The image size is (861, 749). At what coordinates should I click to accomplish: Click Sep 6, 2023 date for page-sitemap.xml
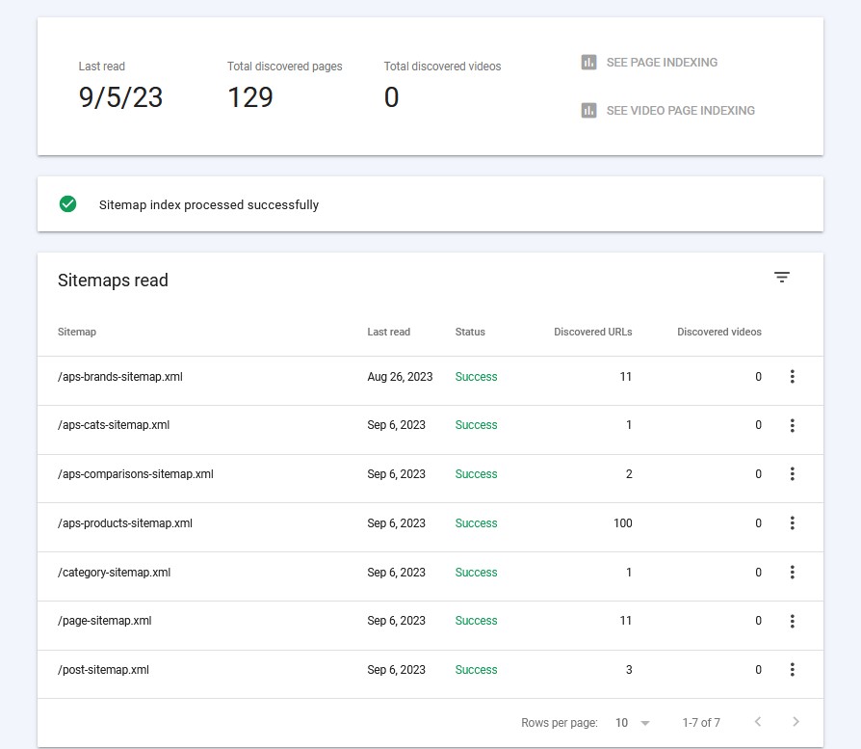(397, 621)
